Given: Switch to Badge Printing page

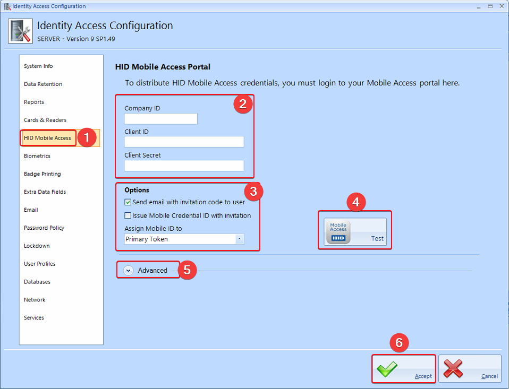Looking at the screenshot, I should (42, 174).
